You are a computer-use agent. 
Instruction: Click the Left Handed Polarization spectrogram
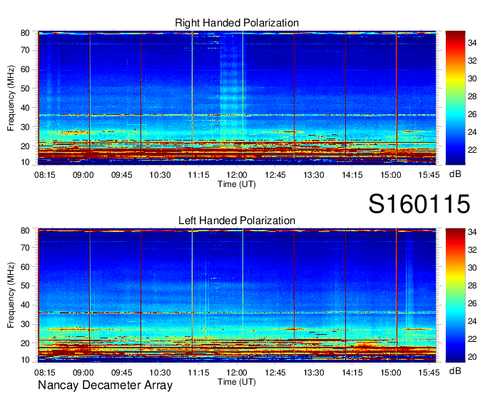237,295
